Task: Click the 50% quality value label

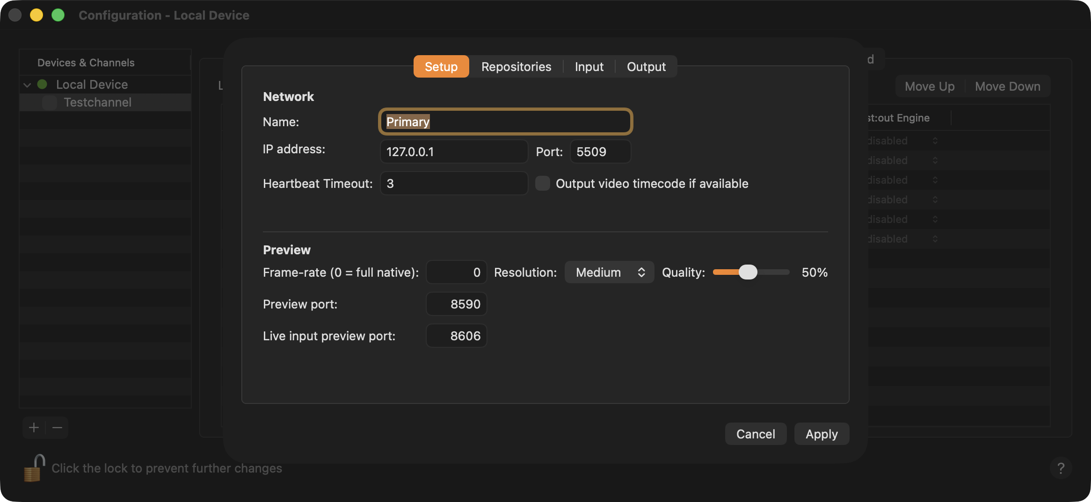Action: (x=815, y=272)
